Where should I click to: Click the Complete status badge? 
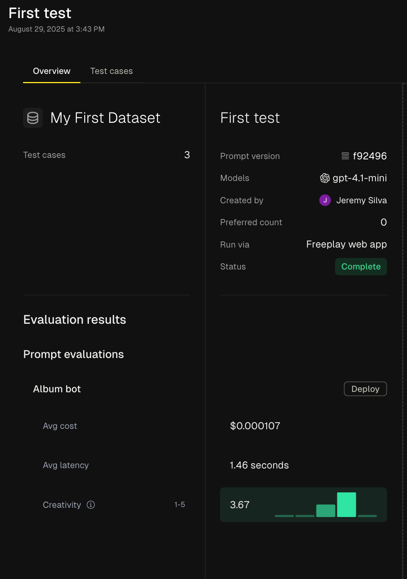[360, 266]
